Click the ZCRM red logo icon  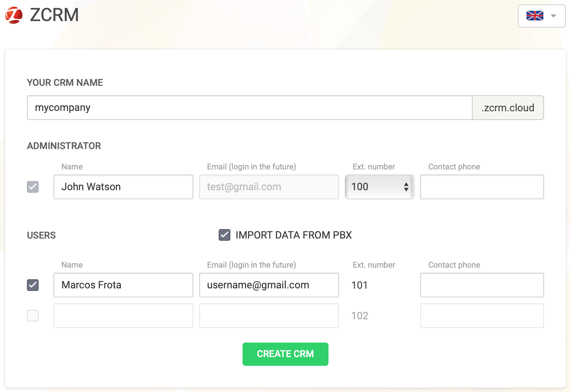click(14, 15)
